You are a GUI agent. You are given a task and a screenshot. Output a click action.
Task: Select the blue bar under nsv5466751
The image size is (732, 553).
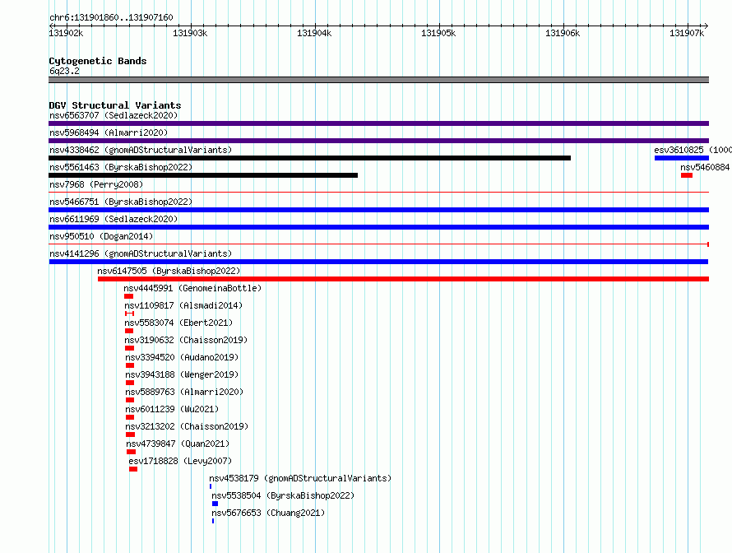pos(378,210)
